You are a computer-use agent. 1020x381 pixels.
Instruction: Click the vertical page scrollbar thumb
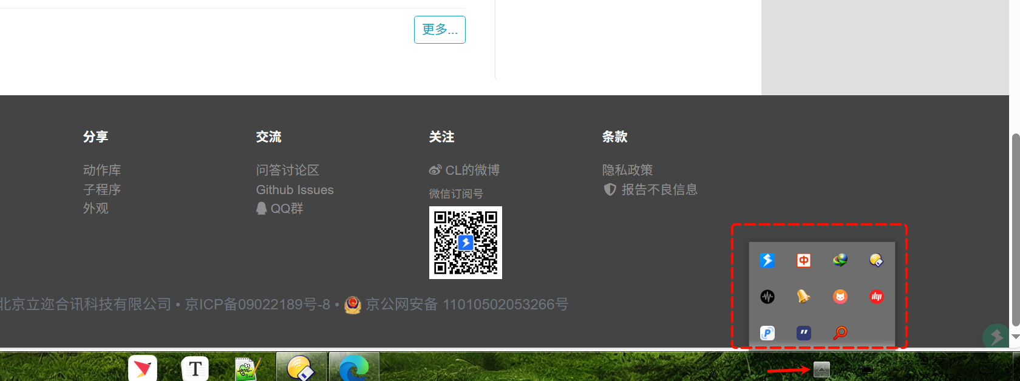tap(1015, 229)
